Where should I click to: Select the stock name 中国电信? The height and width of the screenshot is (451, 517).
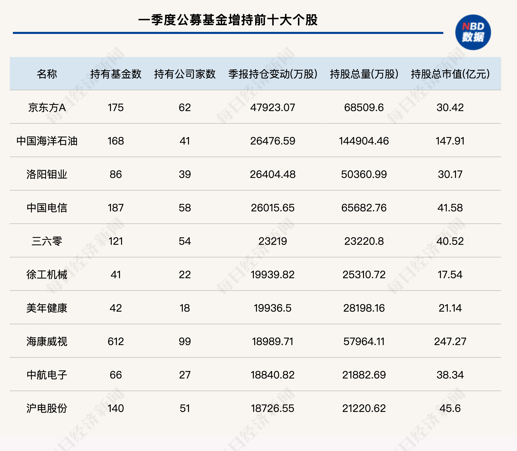(47, 208)
